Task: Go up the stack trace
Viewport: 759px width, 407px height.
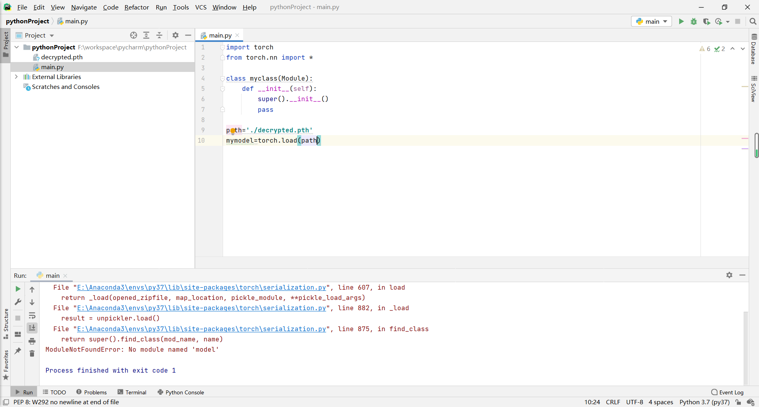Action: point(32,289)
